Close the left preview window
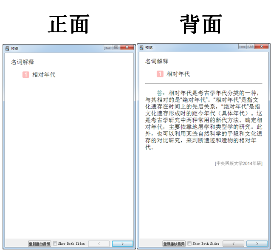The width and height of the screenshot is (271, 252). click(127, 48)
